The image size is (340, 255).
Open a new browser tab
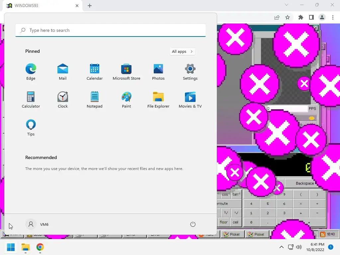coord(90,6)
